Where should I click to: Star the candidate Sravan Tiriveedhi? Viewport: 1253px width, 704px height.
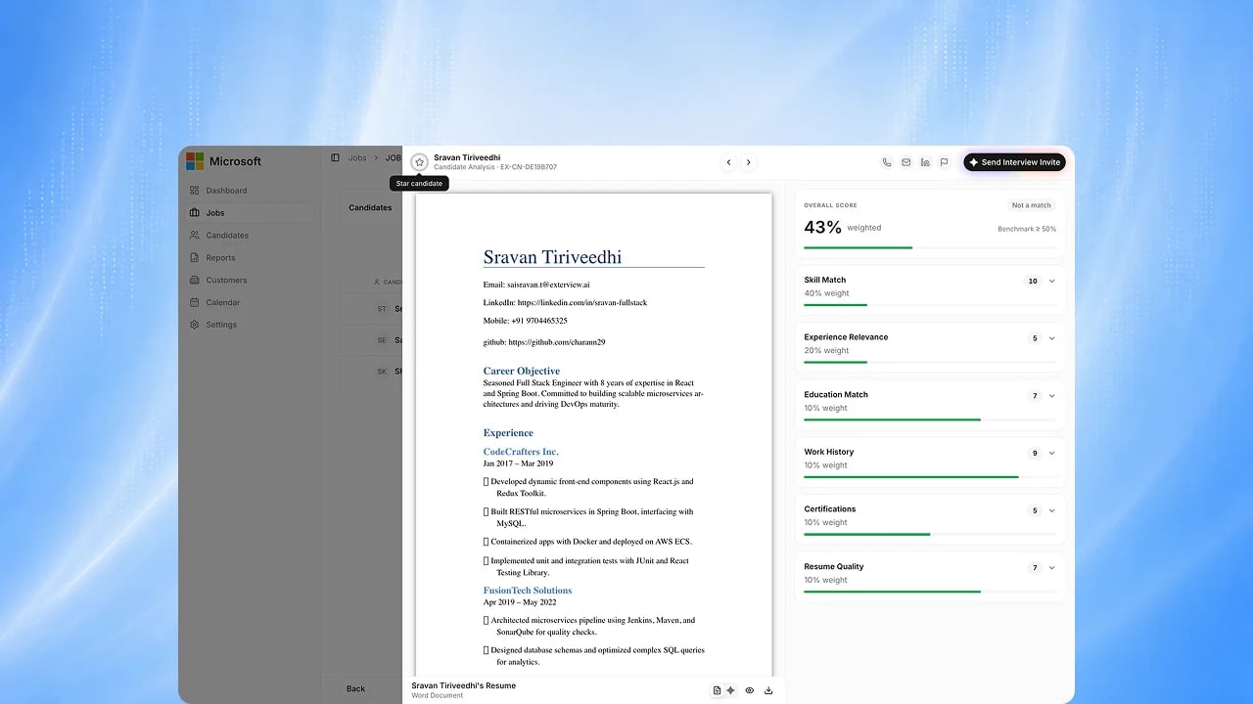[420, 162]
